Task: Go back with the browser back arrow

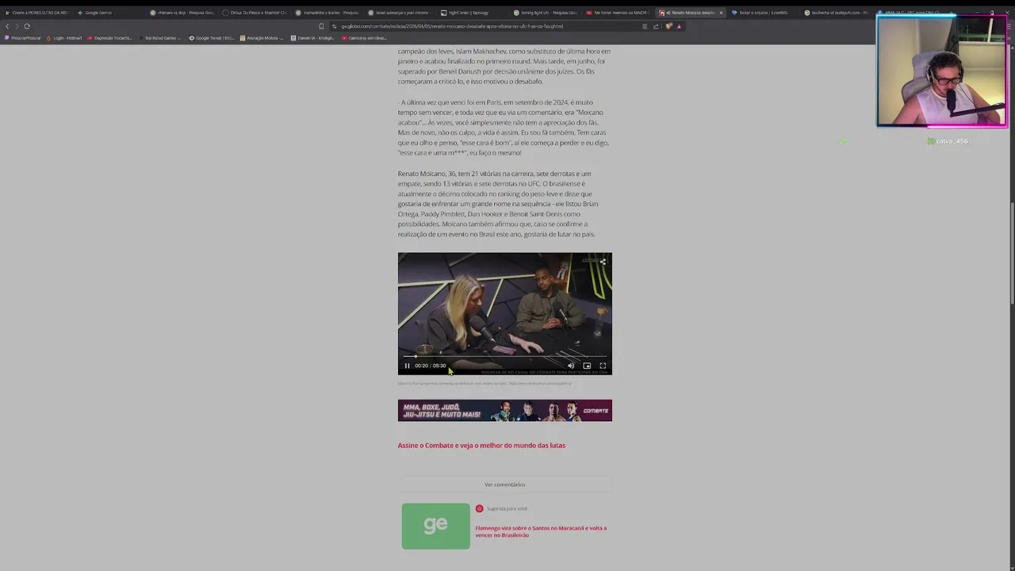Action: point(7,26)
